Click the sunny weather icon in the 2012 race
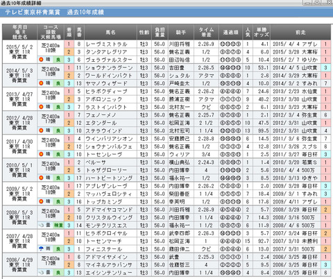The height and width of the screenshot is (279, 333). (41, 130)
